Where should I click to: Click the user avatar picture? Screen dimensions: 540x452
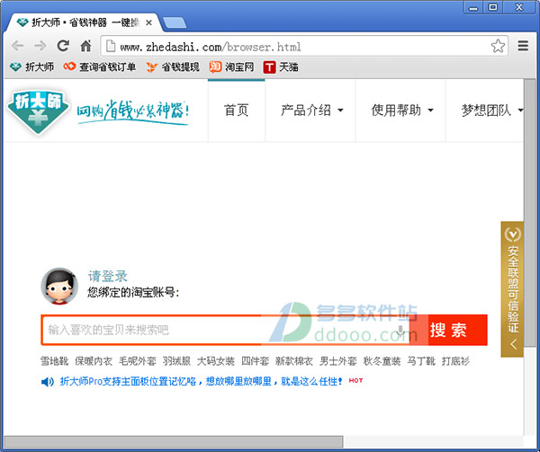(59, 286)
